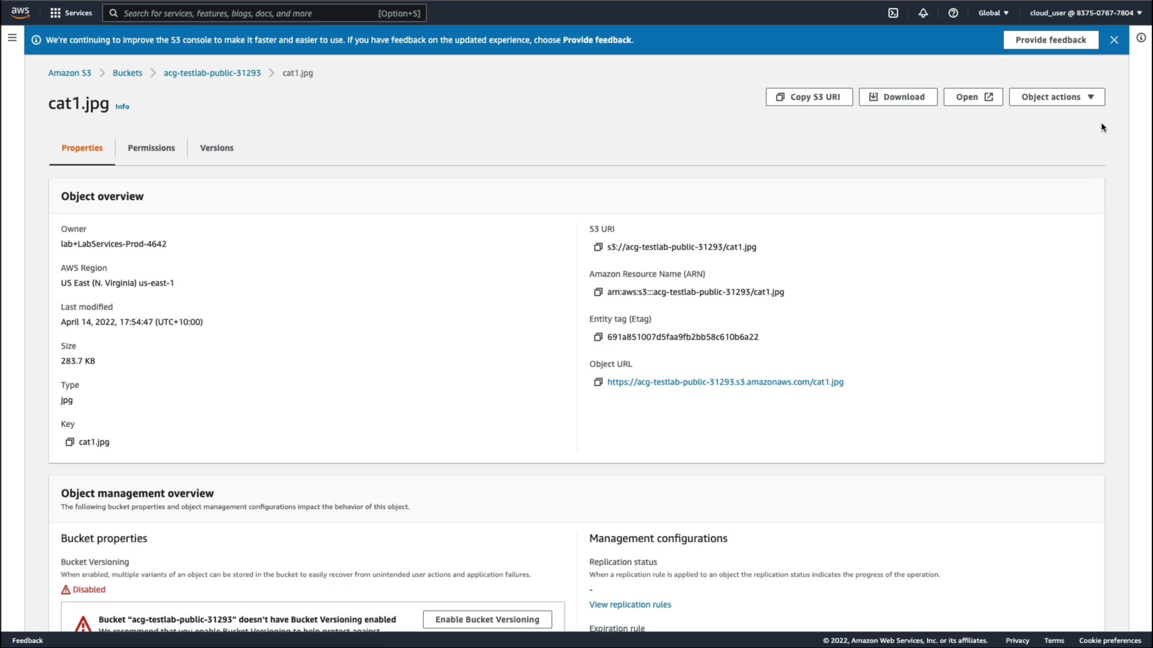Copy the Amazon Resource Name icon

click(598, 292)
